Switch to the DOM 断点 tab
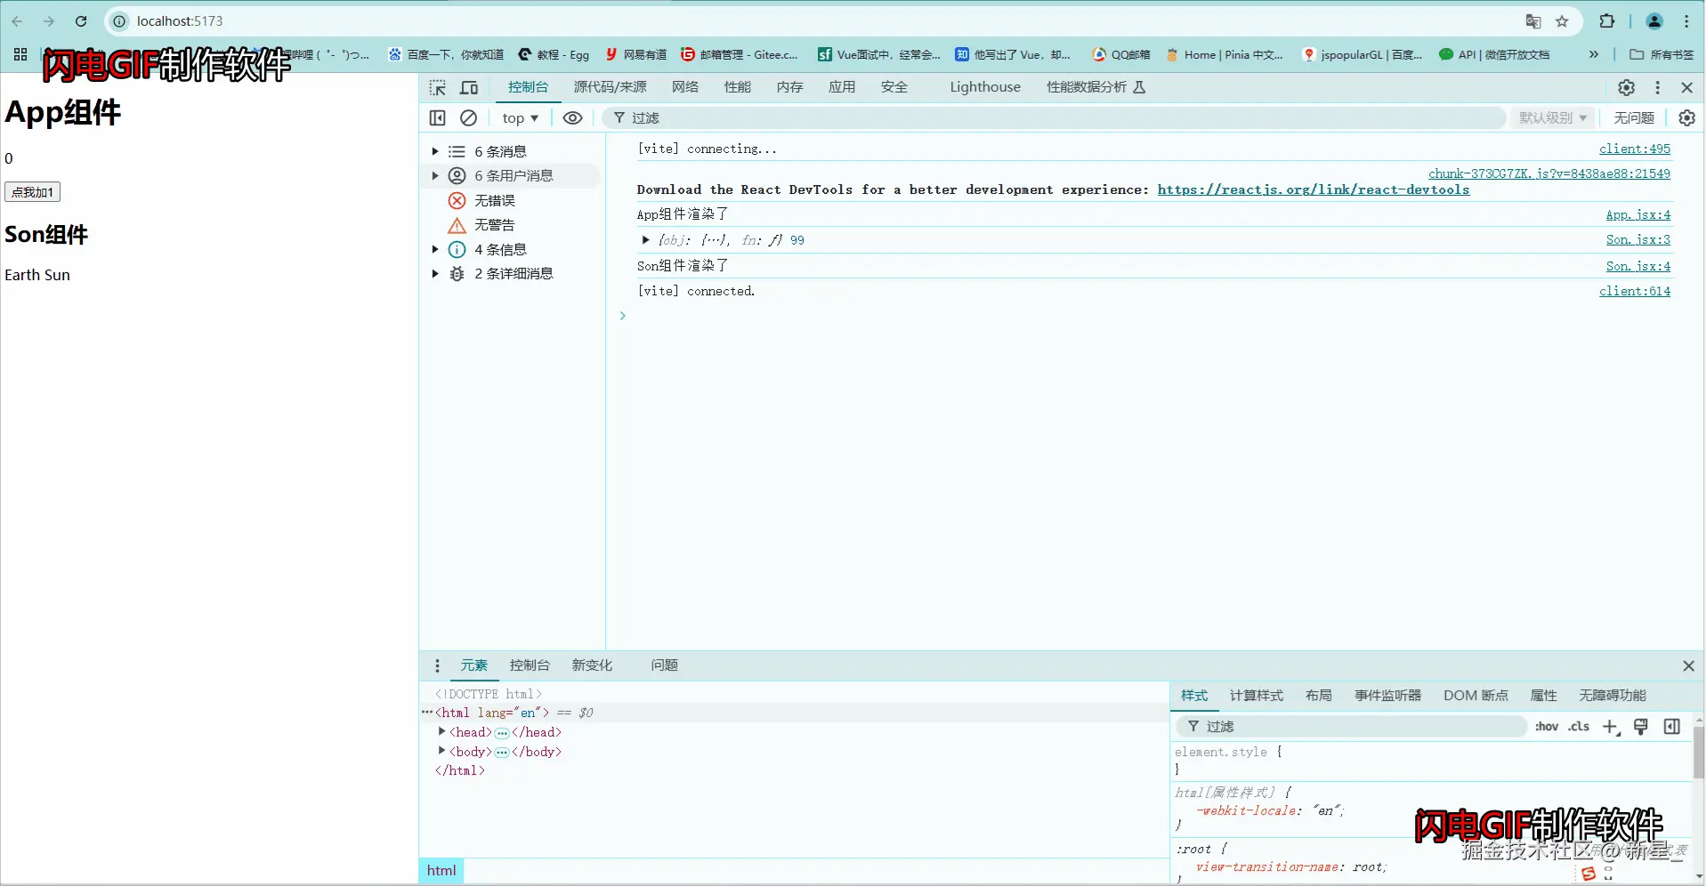 (x=1476, y=696)
